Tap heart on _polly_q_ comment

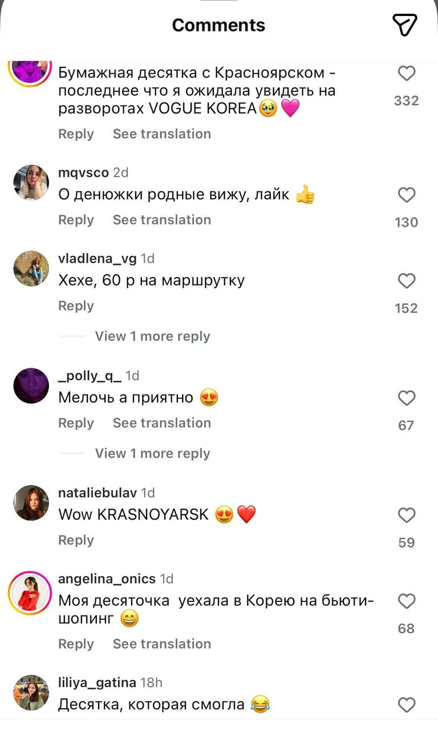pos(407,398)
